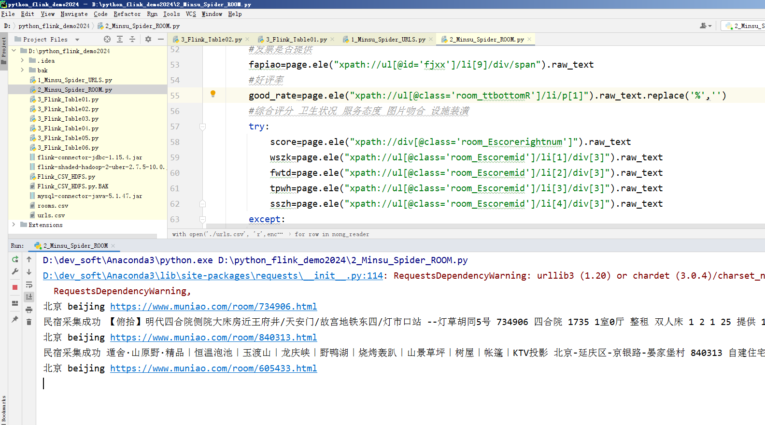The height and width of the screenshot is (425, 765).
Task: Click the Project panel horizontal scrollbar
Action: (82, 236)
